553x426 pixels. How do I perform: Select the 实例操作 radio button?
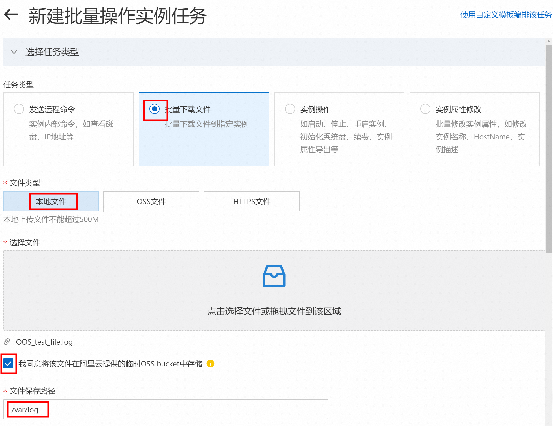point(290,109)
